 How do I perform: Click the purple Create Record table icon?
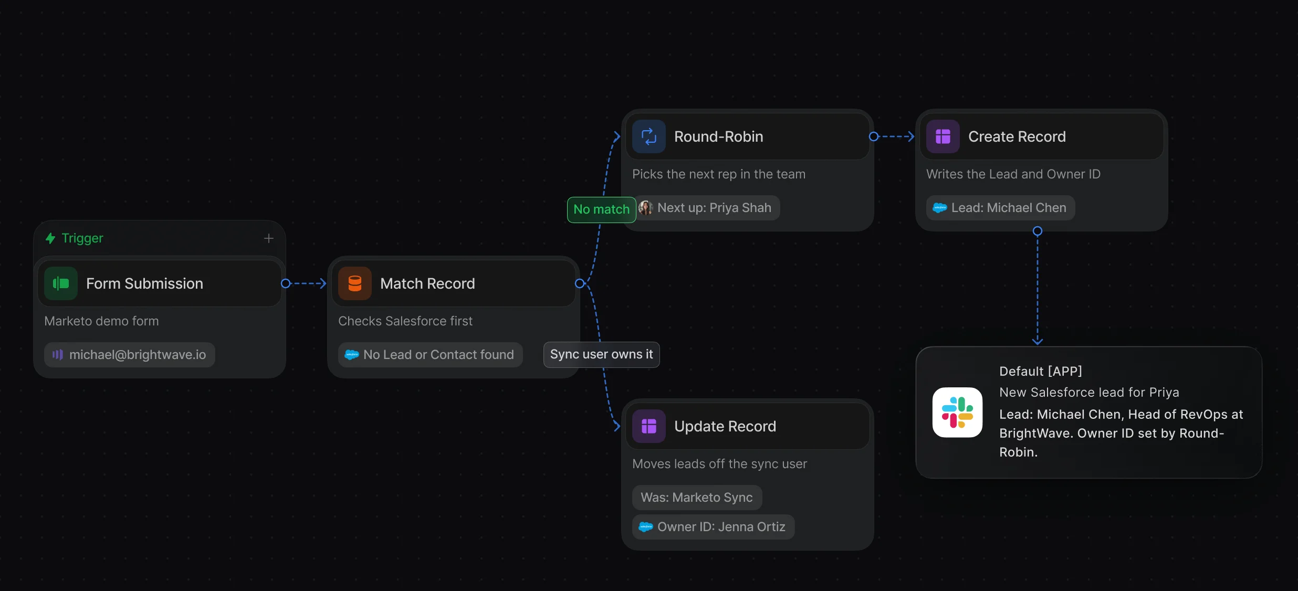(x=943, y=136)
